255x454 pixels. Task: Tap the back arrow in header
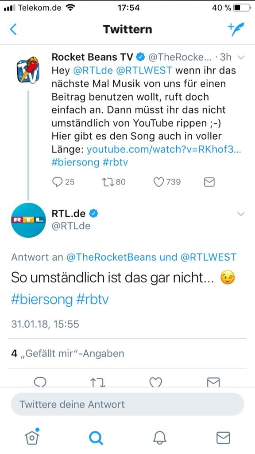click(x=13, y=30)
